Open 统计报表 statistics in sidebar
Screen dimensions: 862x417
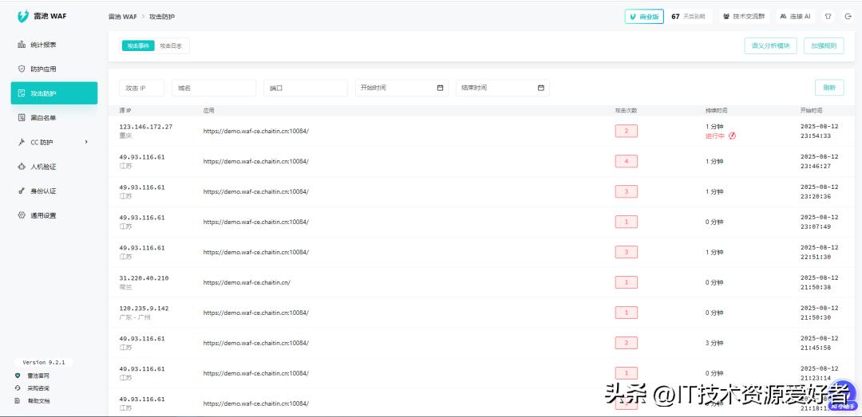(43, 45)
